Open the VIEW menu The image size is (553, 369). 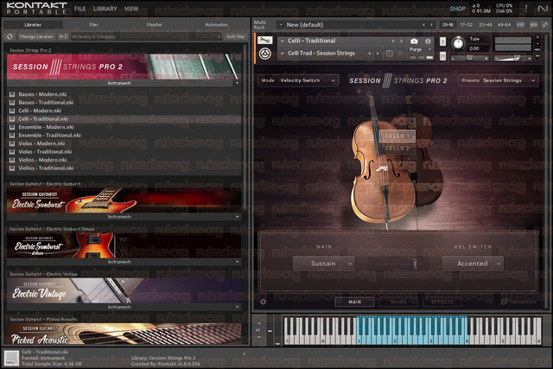point(131,9)
